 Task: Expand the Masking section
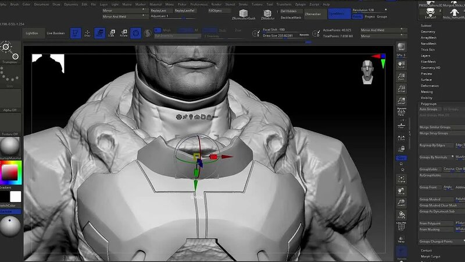tap(427, 92)
